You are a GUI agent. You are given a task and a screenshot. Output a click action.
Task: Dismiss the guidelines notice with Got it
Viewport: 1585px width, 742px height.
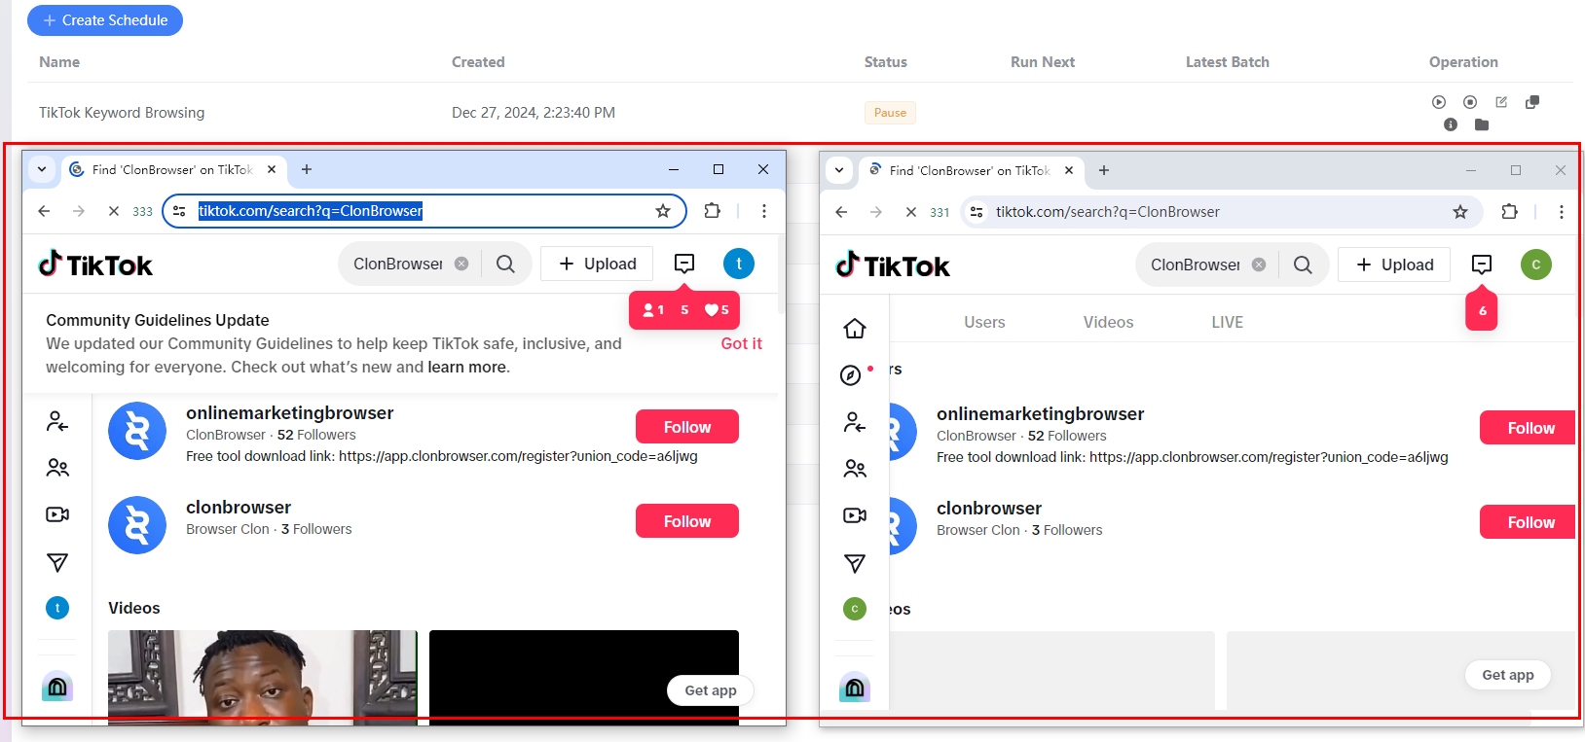click(x=741, y=343)
